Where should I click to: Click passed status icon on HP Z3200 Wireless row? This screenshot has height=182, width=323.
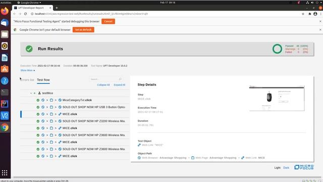[38, 121]
